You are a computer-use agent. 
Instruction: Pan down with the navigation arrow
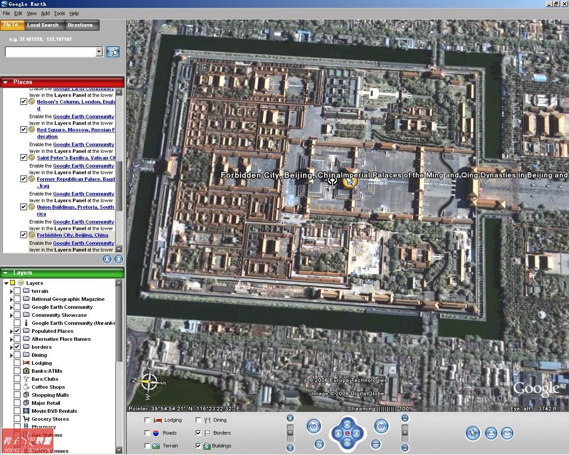click(x=347, y=443)
